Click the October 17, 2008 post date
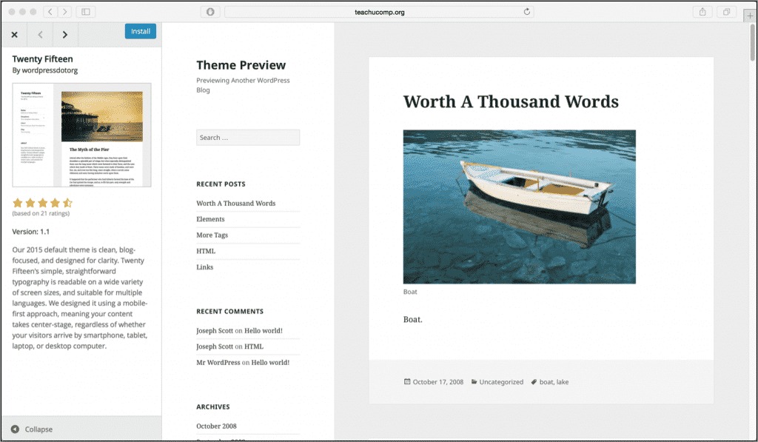 pos(438,382)
